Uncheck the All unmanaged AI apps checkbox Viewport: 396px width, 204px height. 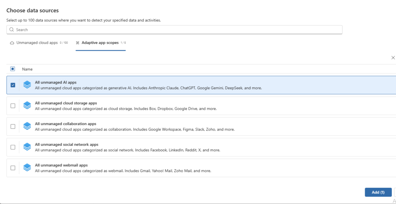coord(13,85)
